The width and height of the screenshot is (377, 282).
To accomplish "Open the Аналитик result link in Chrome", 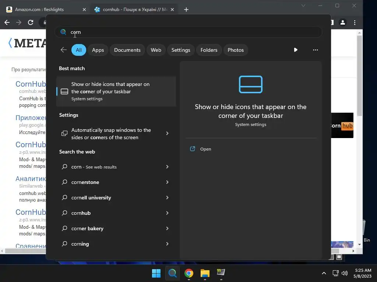I will [31, 179].
